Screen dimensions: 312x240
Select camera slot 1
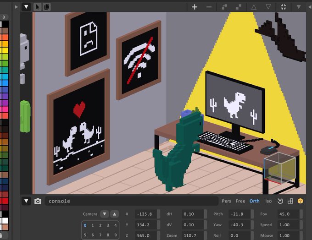[93, 225]
